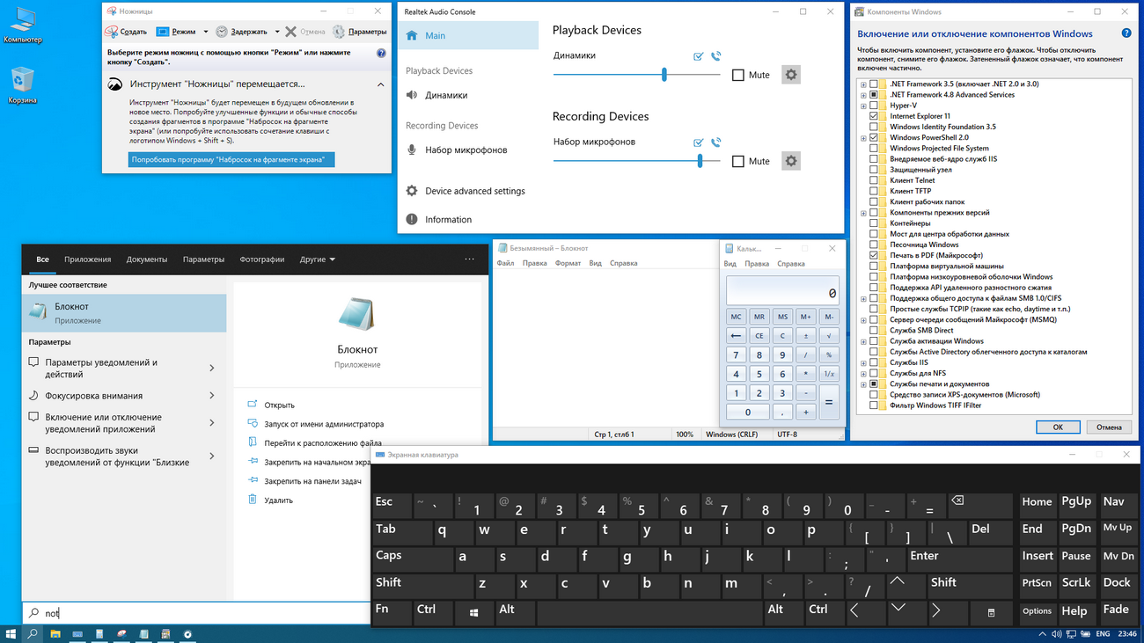Collapse the Snipping Tool moving notice chevron
The height and width of the screenshot is (643, 1144).
pos(380,84)
